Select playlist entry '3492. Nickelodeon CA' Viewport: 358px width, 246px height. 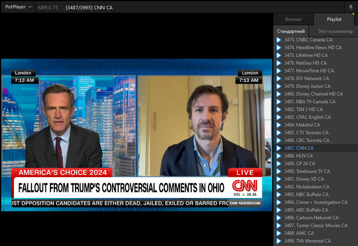pyautogui.click(x=316, y=187)
